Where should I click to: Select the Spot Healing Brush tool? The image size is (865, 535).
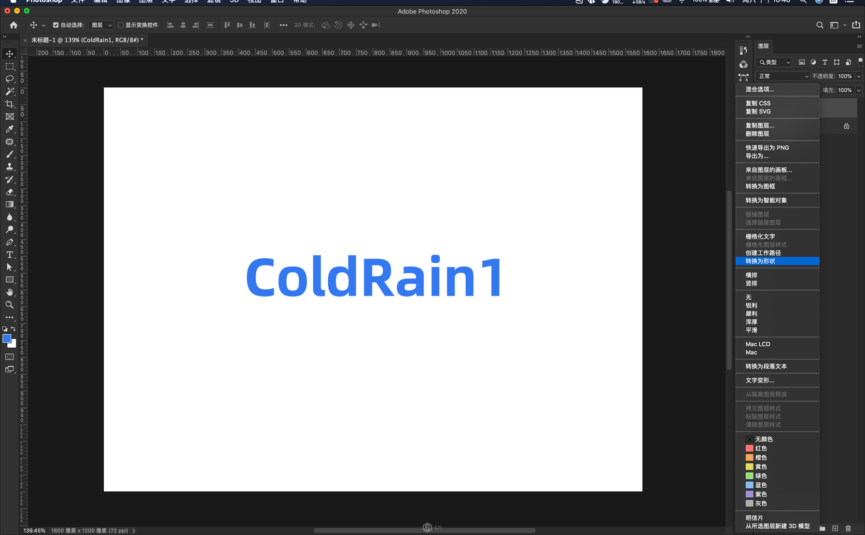pyautogui.click(x=10, y=141)
